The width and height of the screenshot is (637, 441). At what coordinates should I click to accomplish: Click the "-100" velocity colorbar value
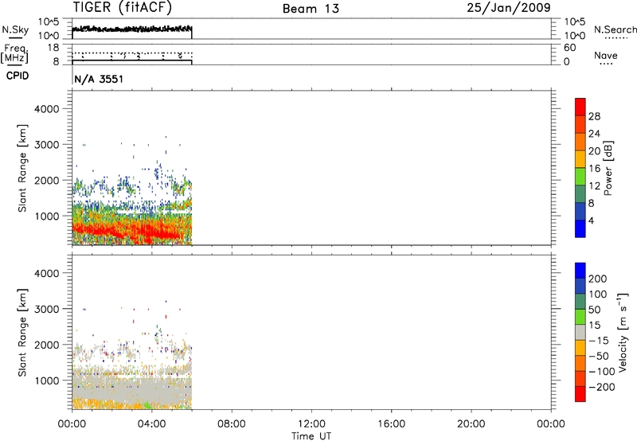(602, 372)
